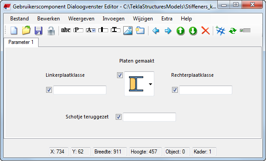Toggle the Rechterplaatklasse checkbox
Screen dimensions: 266x161
click(x=175, y=90)
